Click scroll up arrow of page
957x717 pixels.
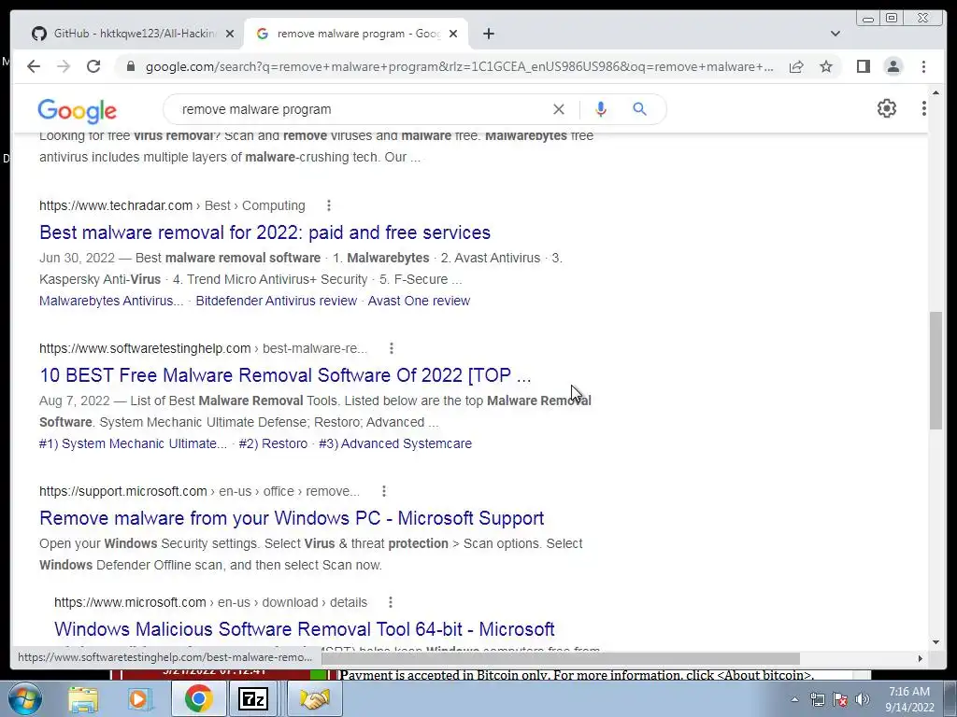pyautogui.click(x=936, y=93)
